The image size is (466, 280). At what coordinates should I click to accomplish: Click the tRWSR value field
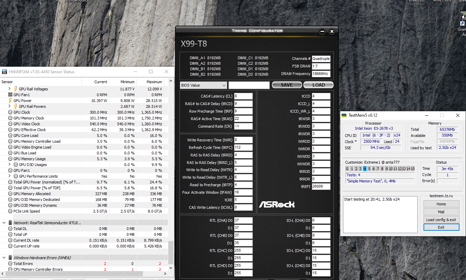click(x=321, y=119)
